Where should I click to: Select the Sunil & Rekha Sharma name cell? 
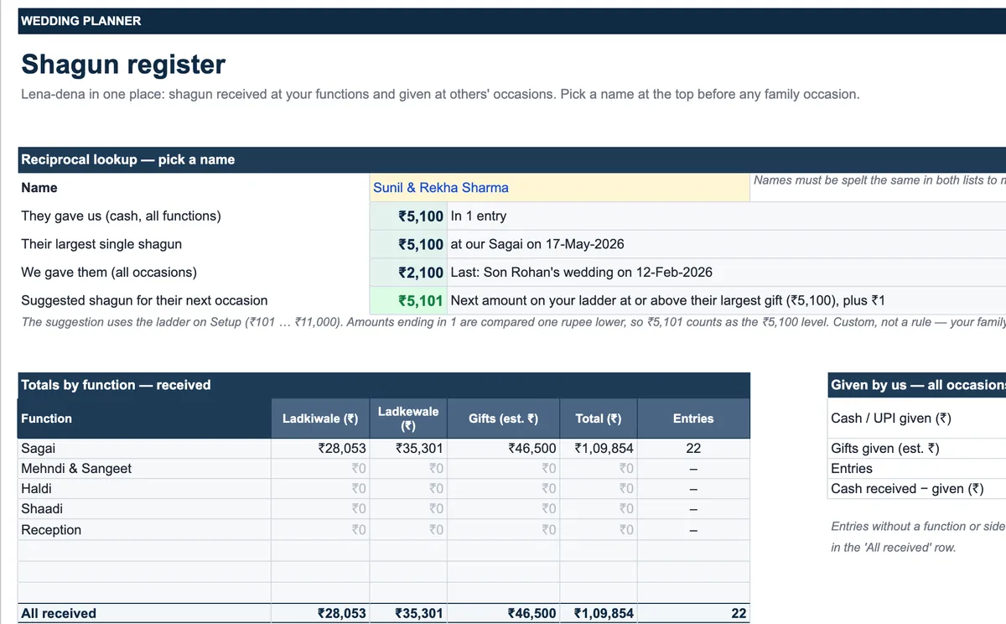tap(559, 188)
